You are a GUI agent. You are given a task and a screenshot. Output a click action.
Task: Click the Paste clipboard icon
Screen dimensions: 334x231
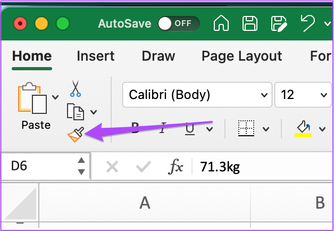point(32,97)
